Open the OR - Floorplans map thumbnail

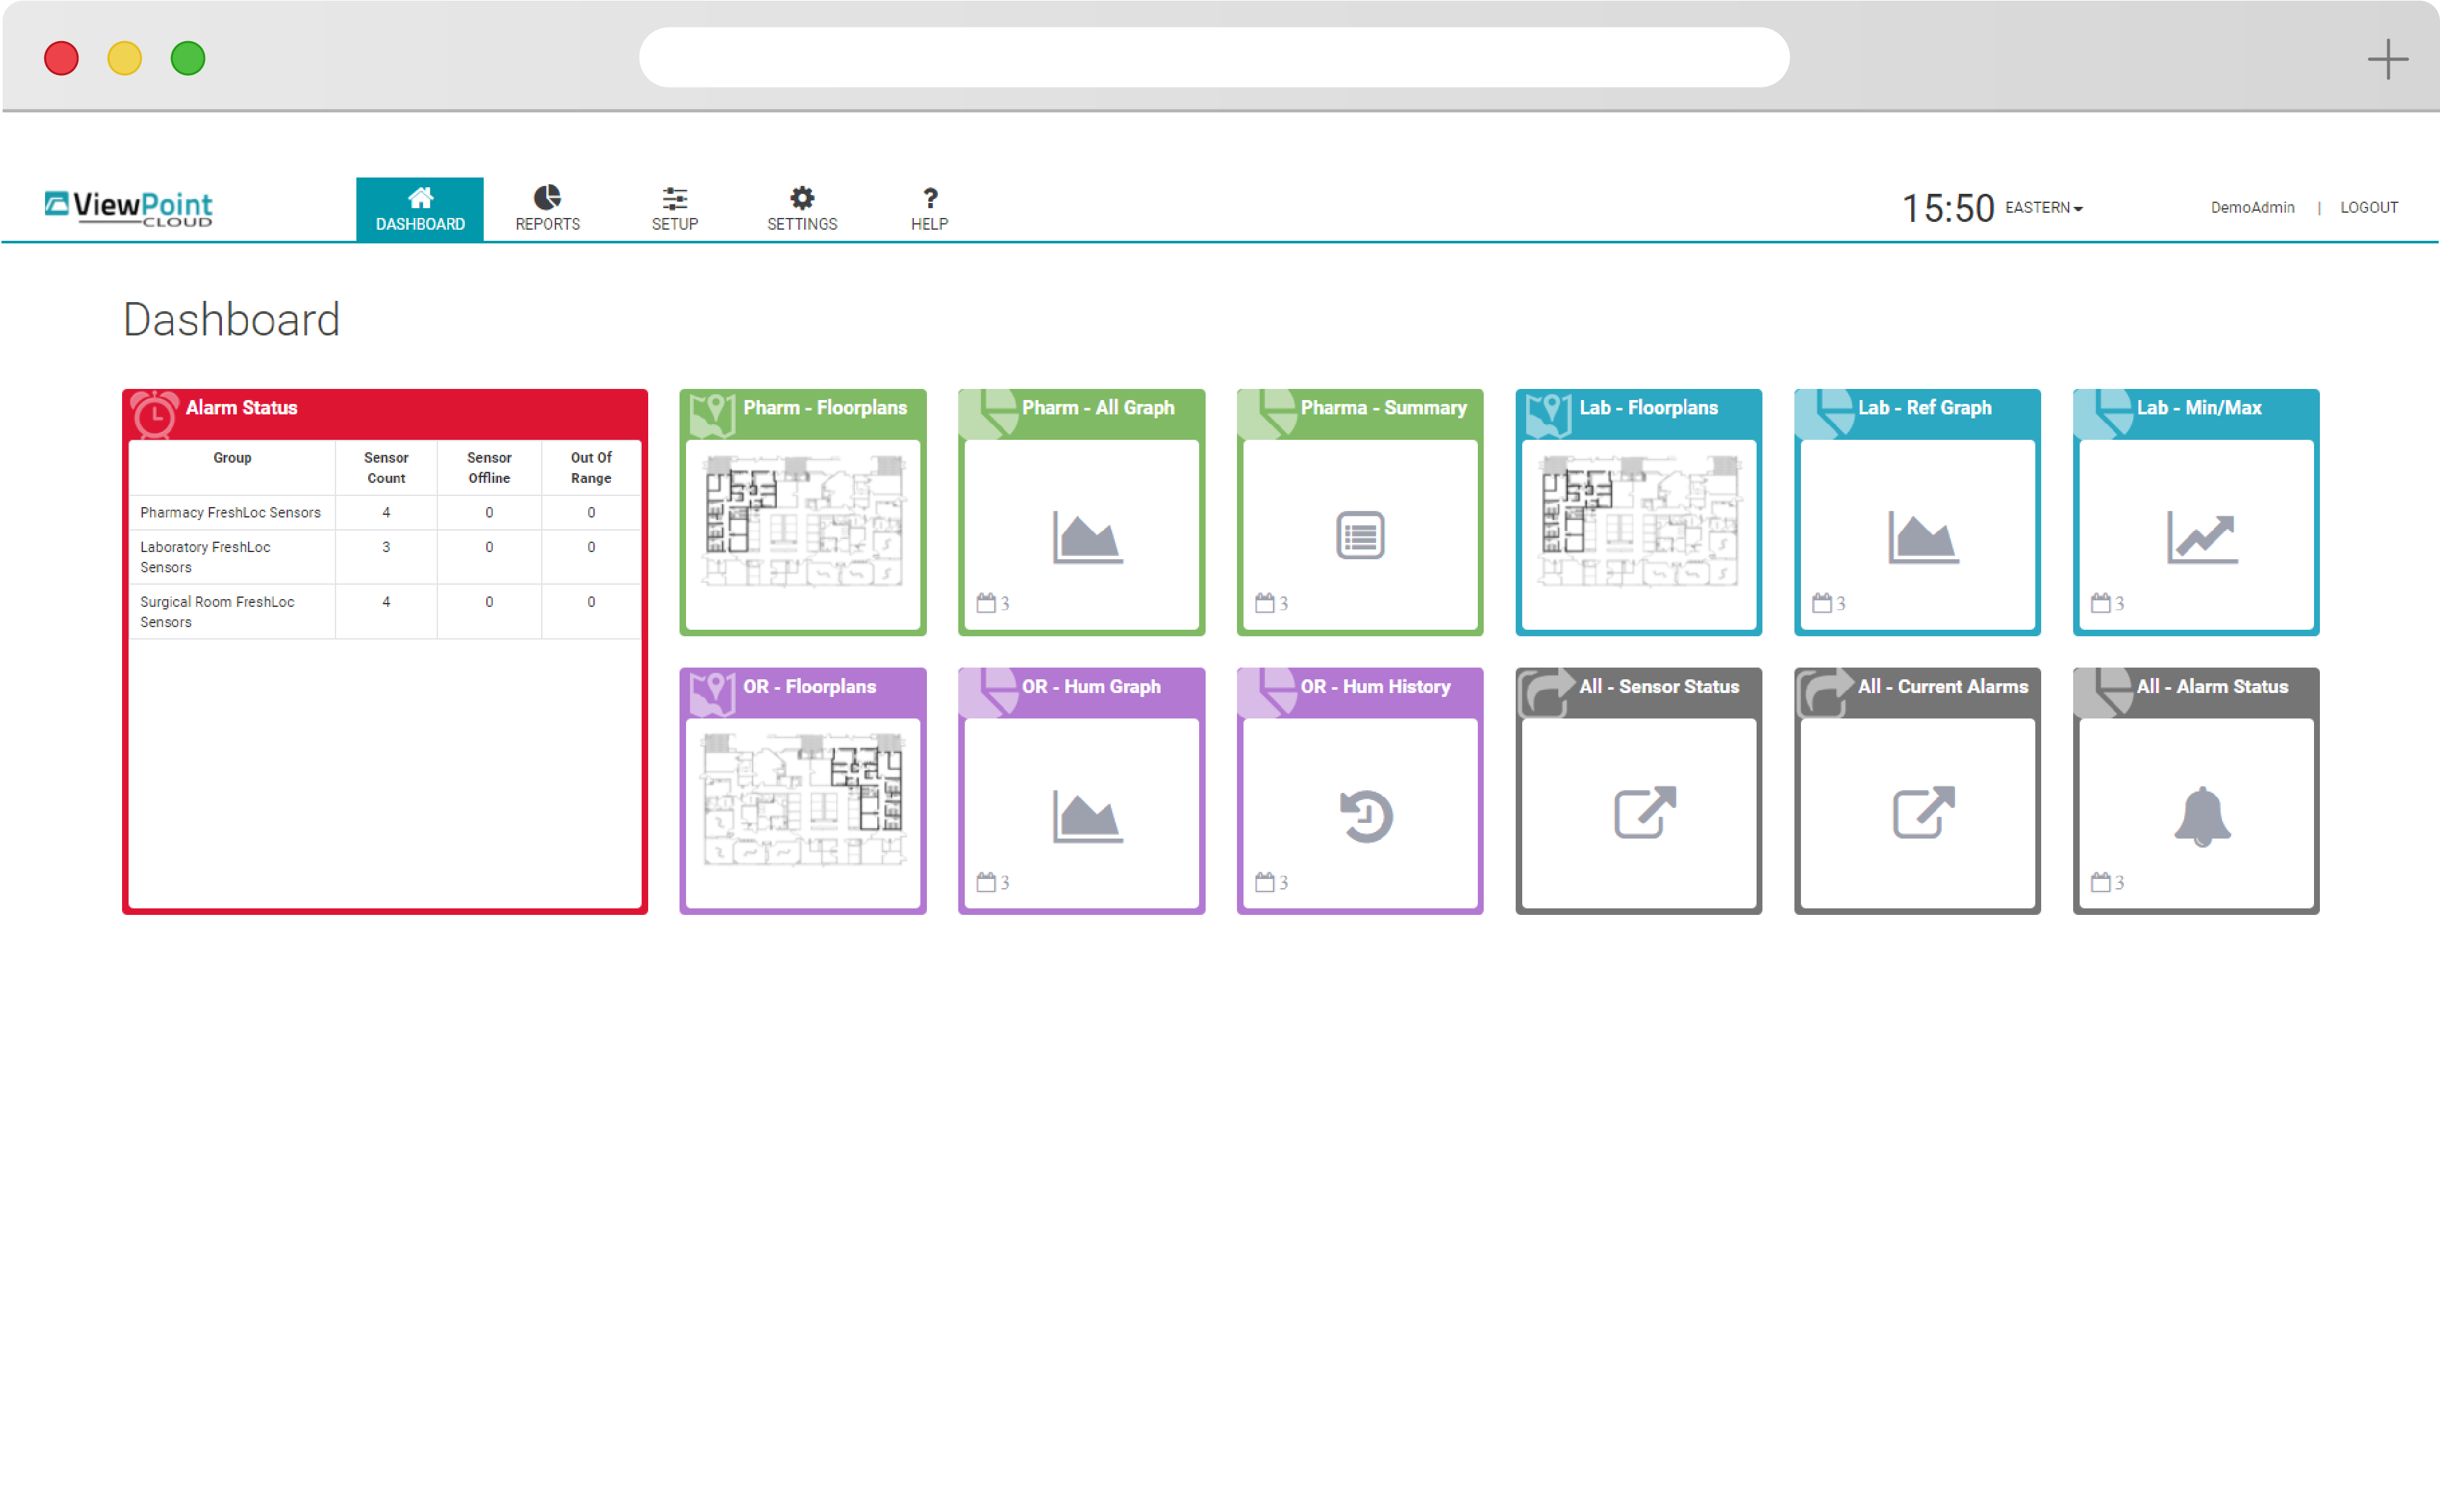[803, 799]
